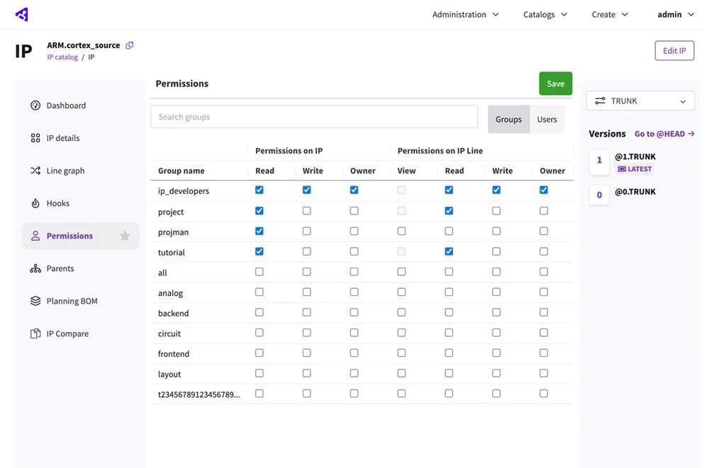Enable Write permission on IP for project group

point(306,211)
